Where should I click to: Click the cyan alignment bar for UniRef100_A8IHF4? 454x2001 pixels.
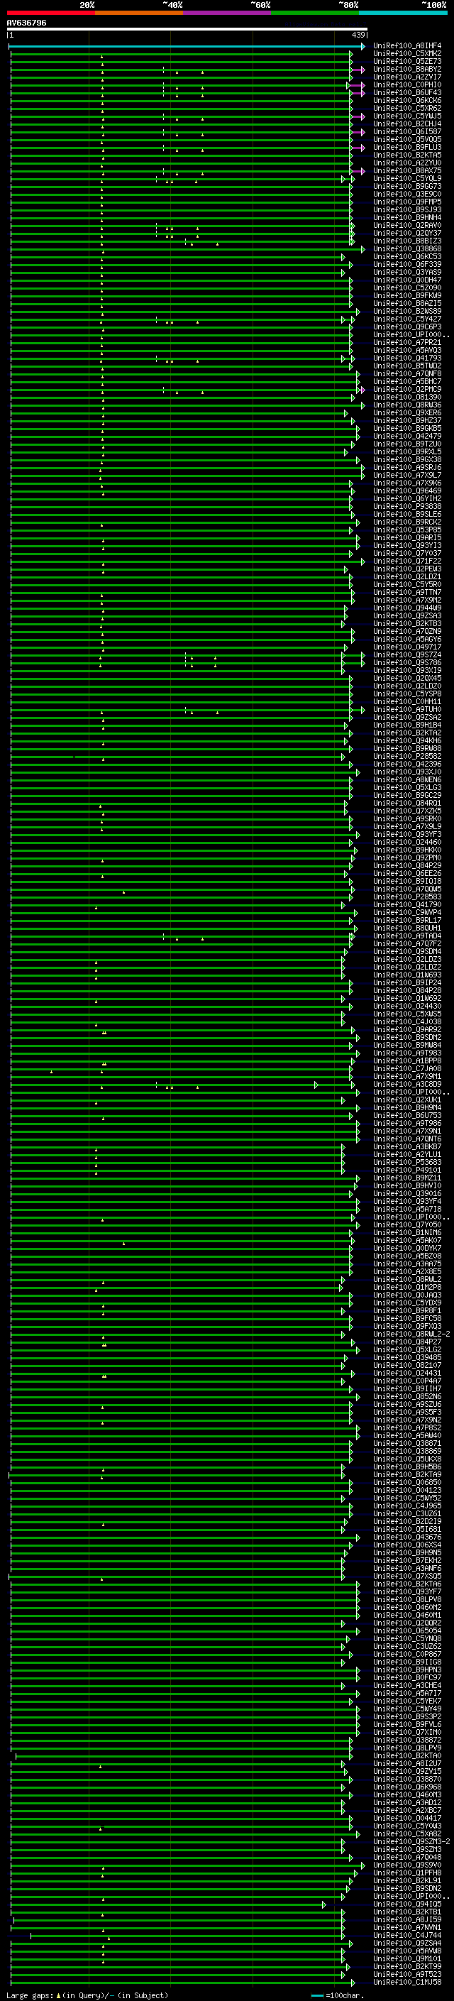(x=187, y=47)
